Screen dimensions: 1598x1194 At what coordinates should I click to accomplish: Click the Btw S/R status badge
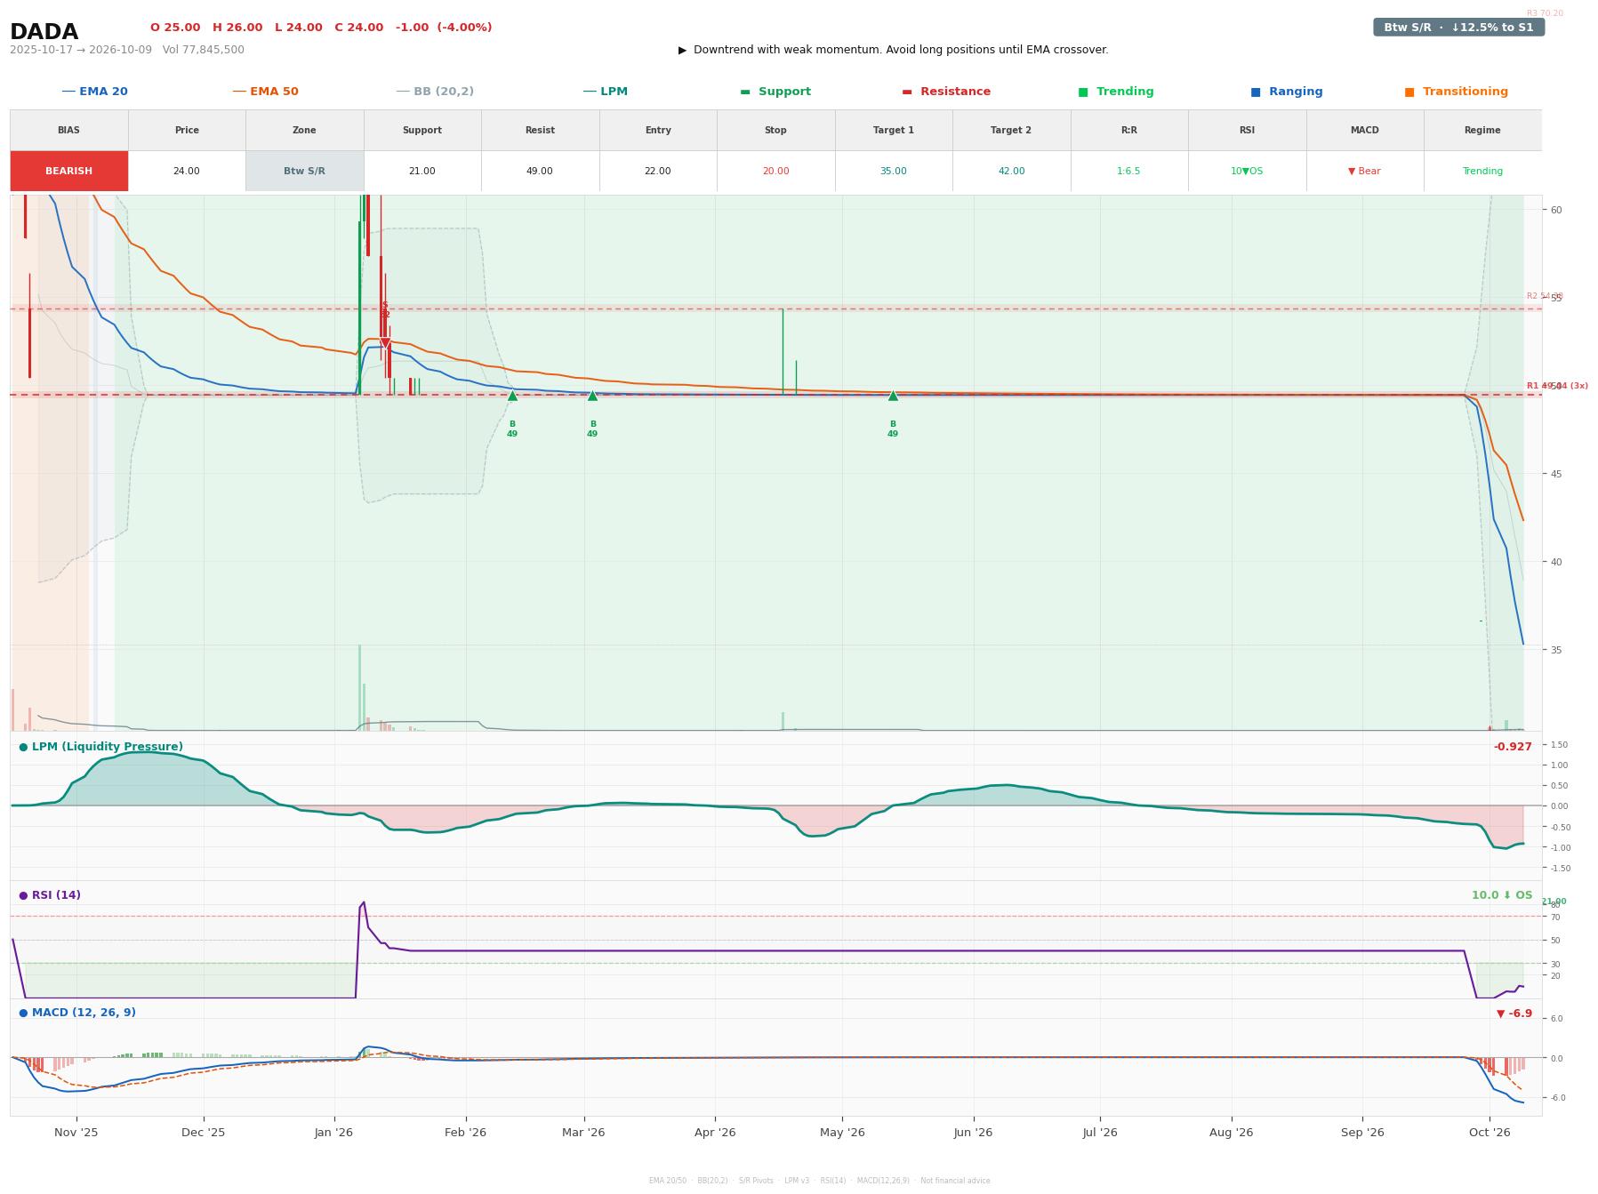[1458, 28]
